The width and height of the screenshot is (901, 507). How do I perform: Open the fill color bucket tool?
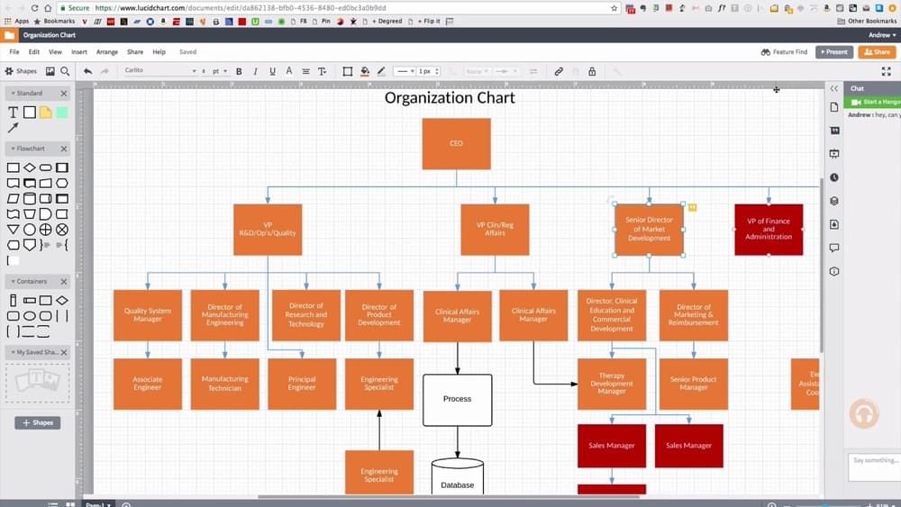[365, 71]
